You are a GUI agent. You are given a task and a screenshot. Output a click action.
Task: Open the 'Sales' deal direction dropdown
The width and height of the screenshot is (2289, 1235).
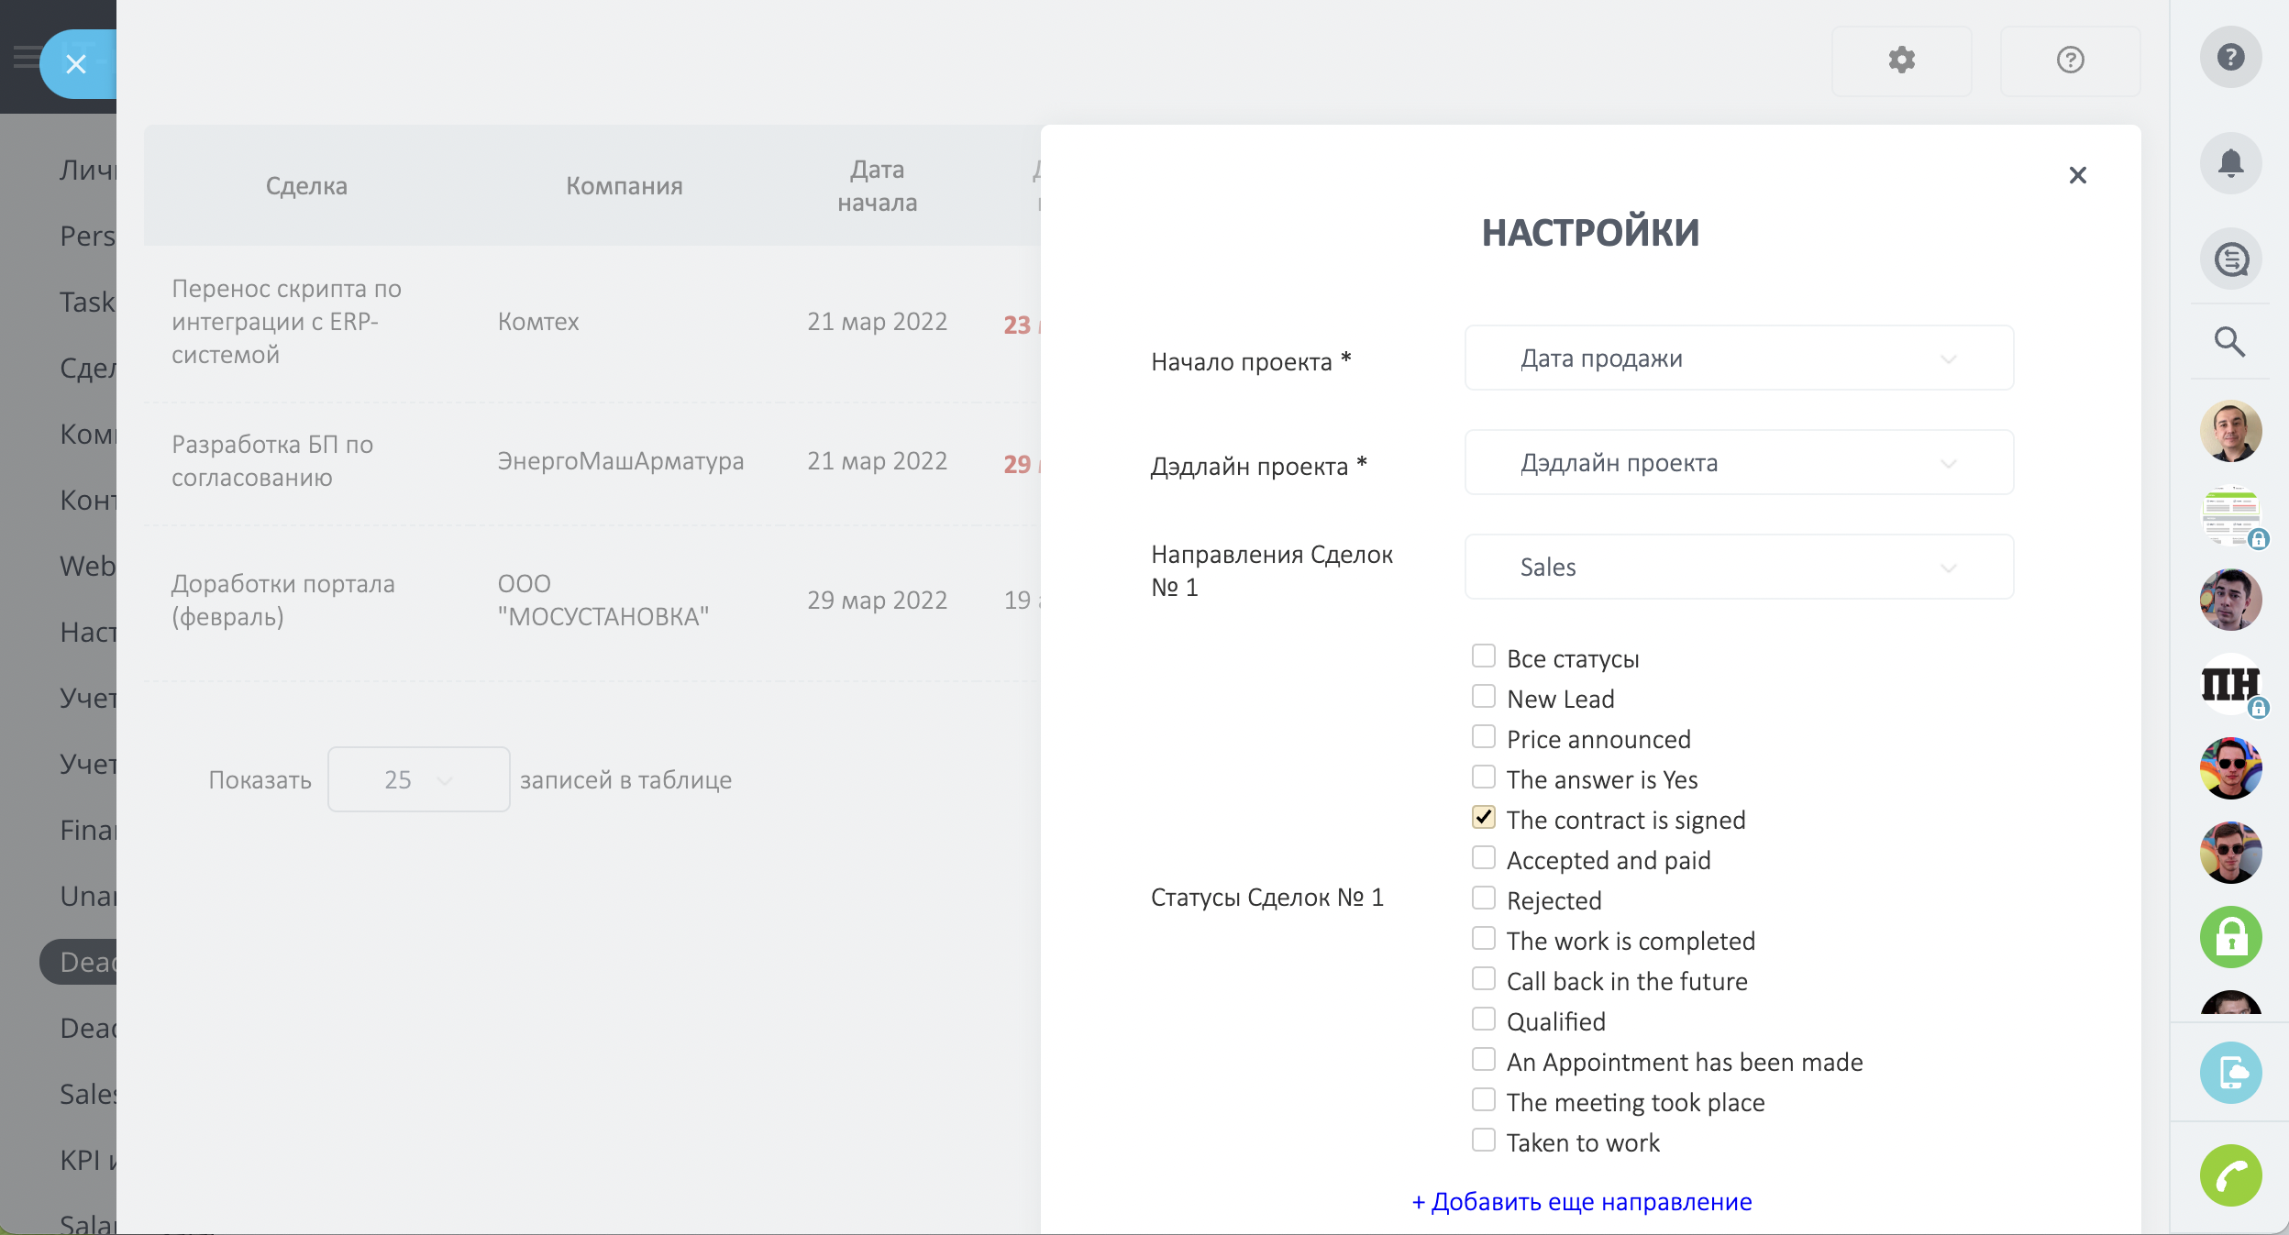click(x=1739, y=568)
